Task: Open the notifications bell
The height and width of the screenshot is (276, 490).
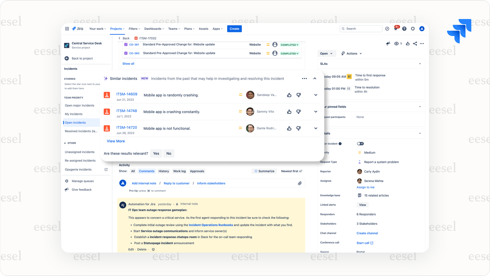Action: pyautogui.click(x=395, y=28)
